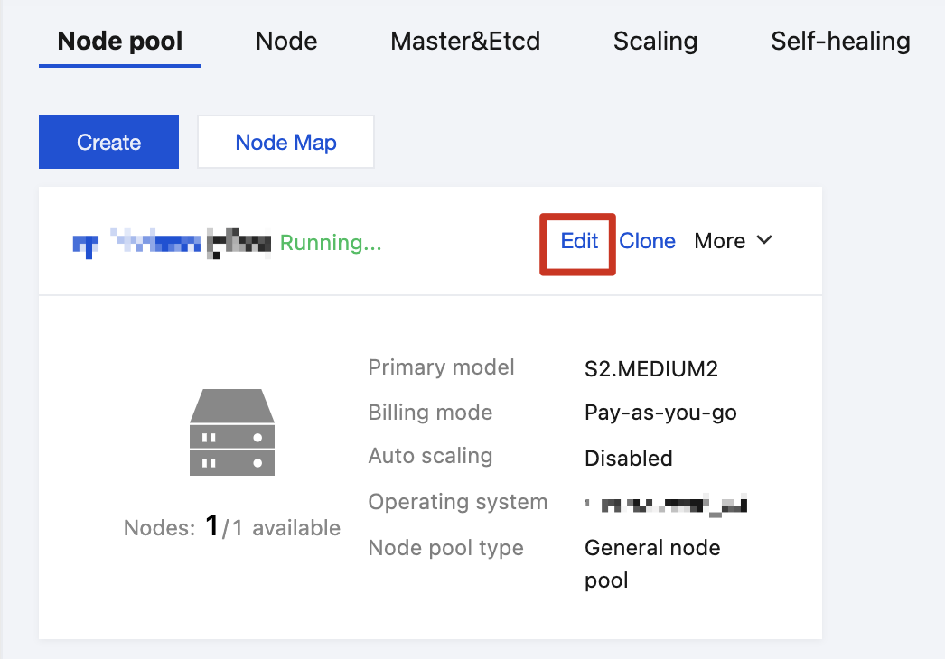Open the Scaling tab
This screenshot has height=659, width=945.
pyautogui.click(x=655, y=41)
